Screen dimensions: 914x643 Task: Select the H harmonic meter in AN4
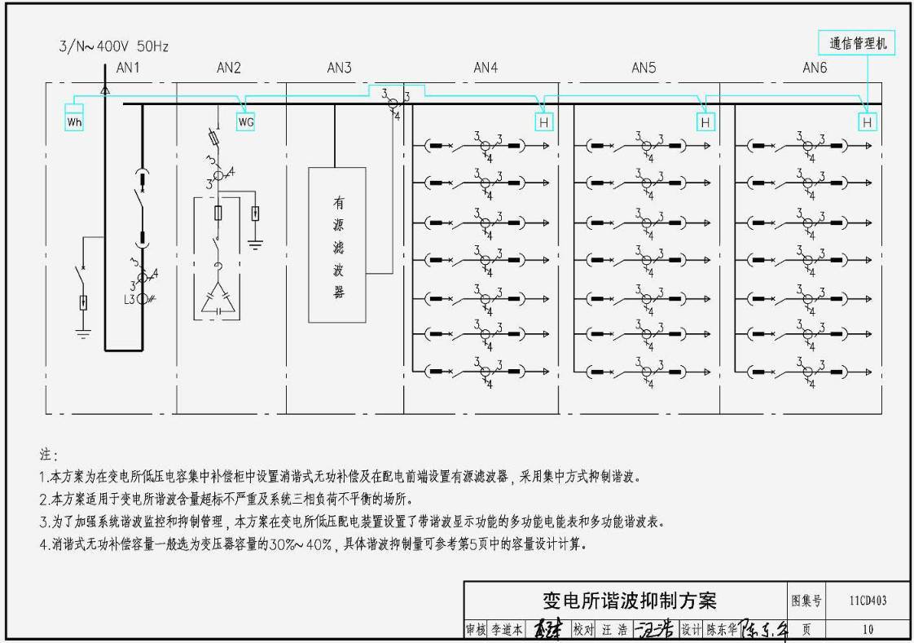coord(543,122)
